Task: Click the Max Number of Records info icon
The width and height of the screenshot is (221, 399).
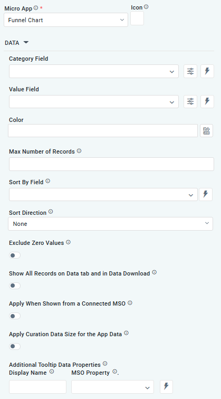Action: point(79,151)
